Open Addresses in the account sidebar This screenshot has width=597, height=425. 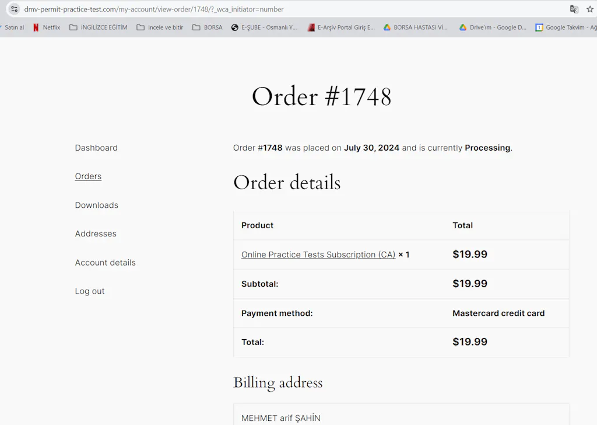[x=96, y=234]
